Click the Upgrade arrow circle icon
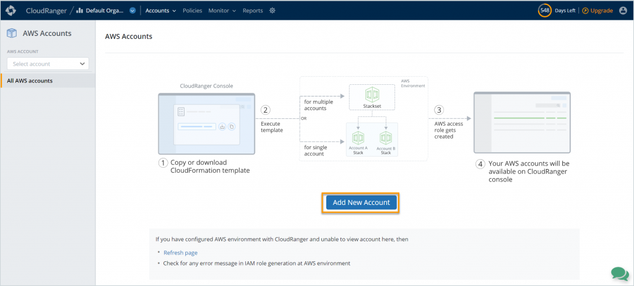 click(585, 11)
